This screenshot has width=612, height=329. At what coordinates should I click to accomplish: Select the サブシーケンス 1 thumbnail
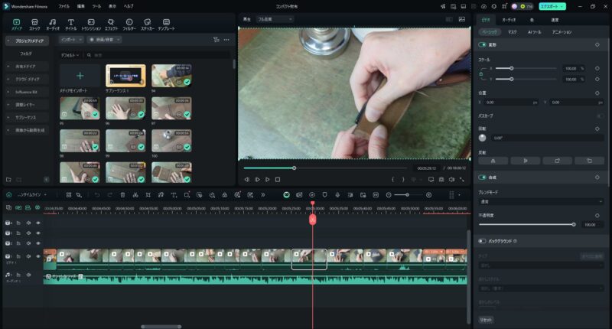[x=125, y=76]
